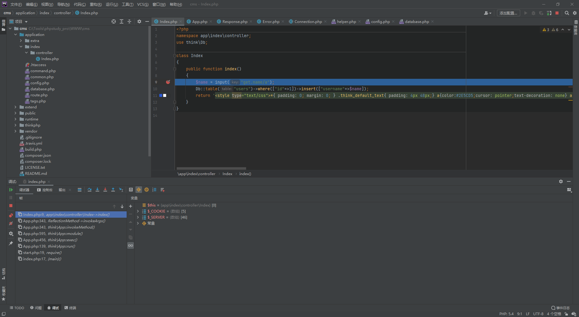Open debugger settings gear in left sidebar

pos(11,234)
